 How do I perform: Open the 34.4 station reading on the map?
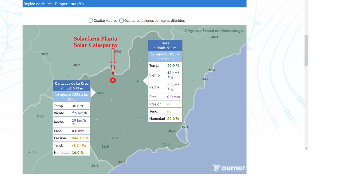pos(40,116)
